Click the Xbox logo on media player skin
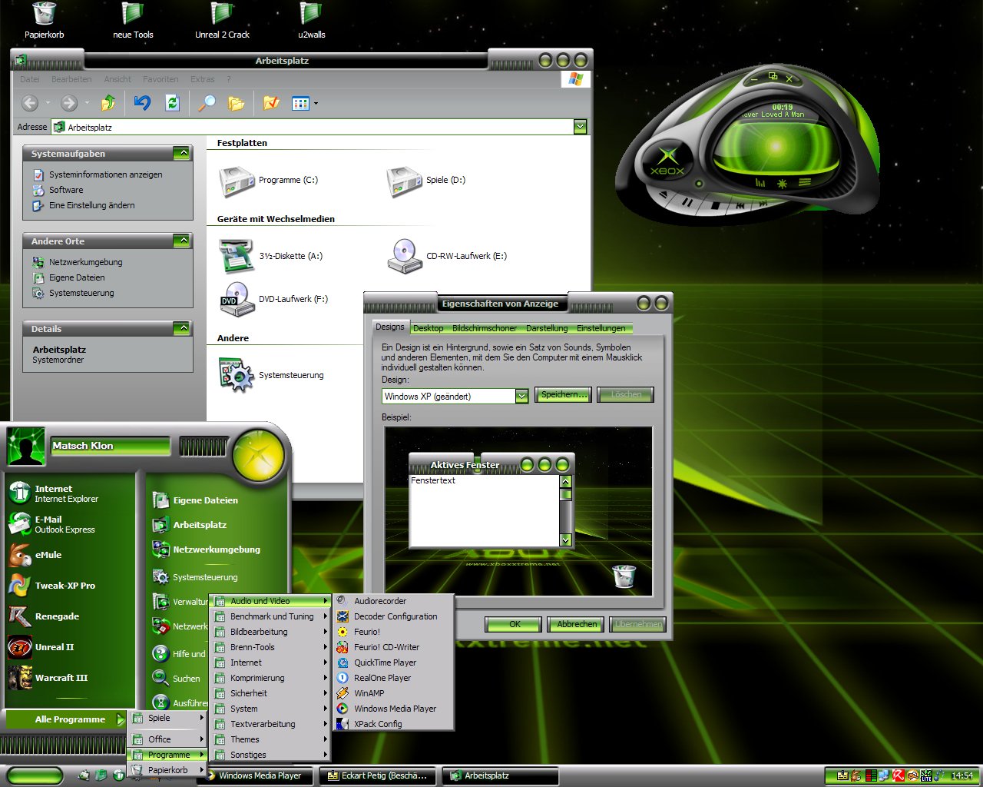Viewport: 983px width, 787px height. coord(667,161)
